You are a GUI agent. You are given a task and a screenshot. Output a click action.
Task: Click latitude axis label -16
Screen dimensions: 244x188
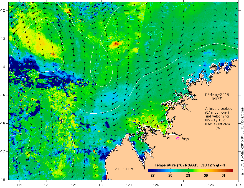click(x=3, y=123)
